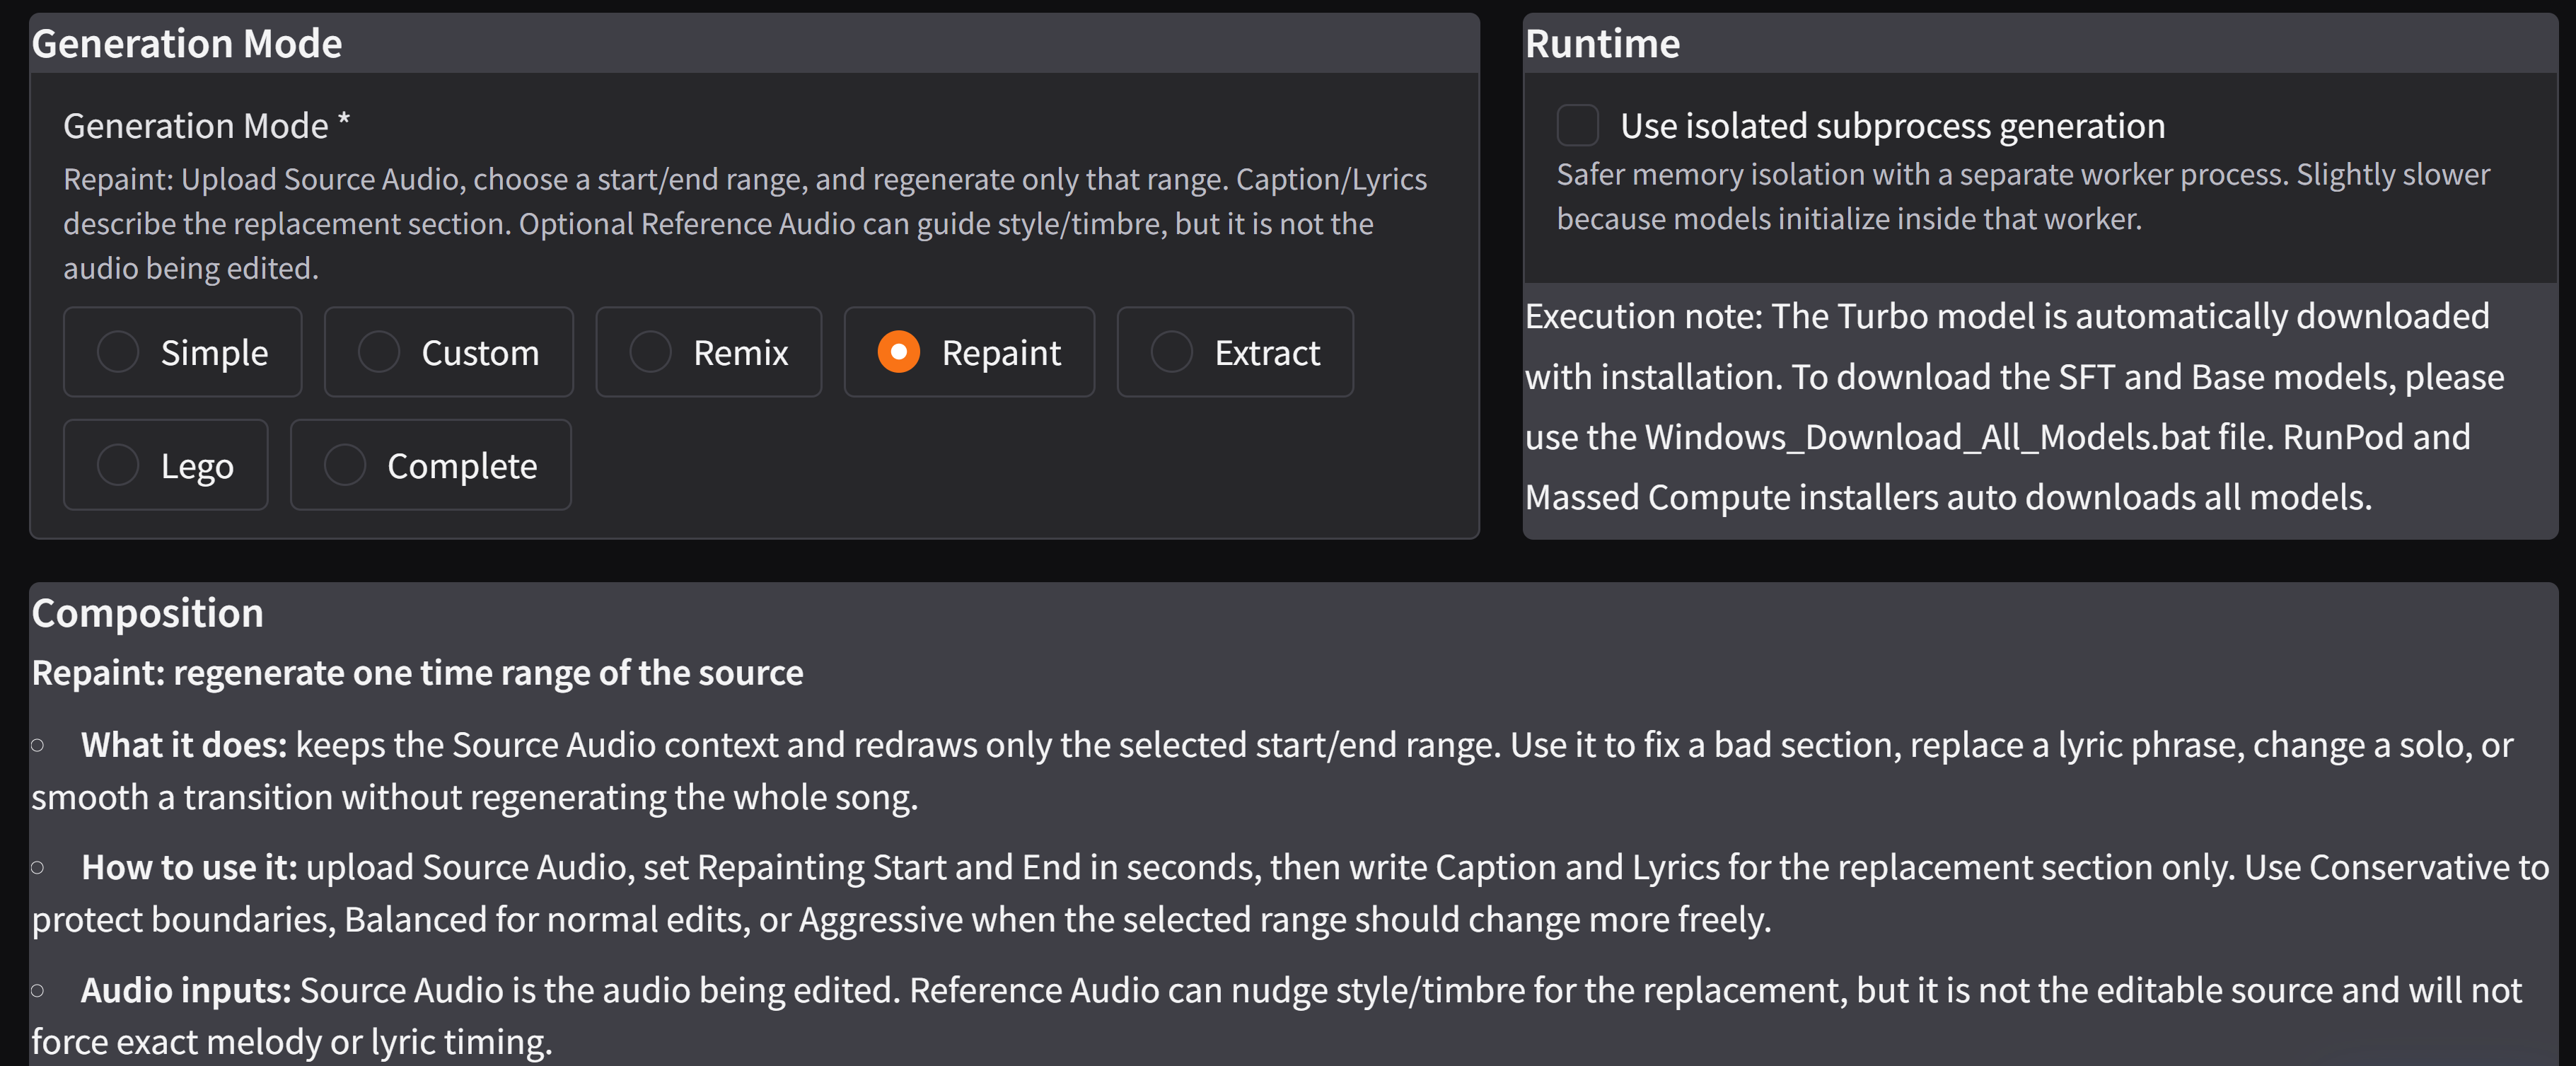The width and height of the screenshot is (2576, 1066).
Task: Select the Lego mode option
Action: coord(165,465)
